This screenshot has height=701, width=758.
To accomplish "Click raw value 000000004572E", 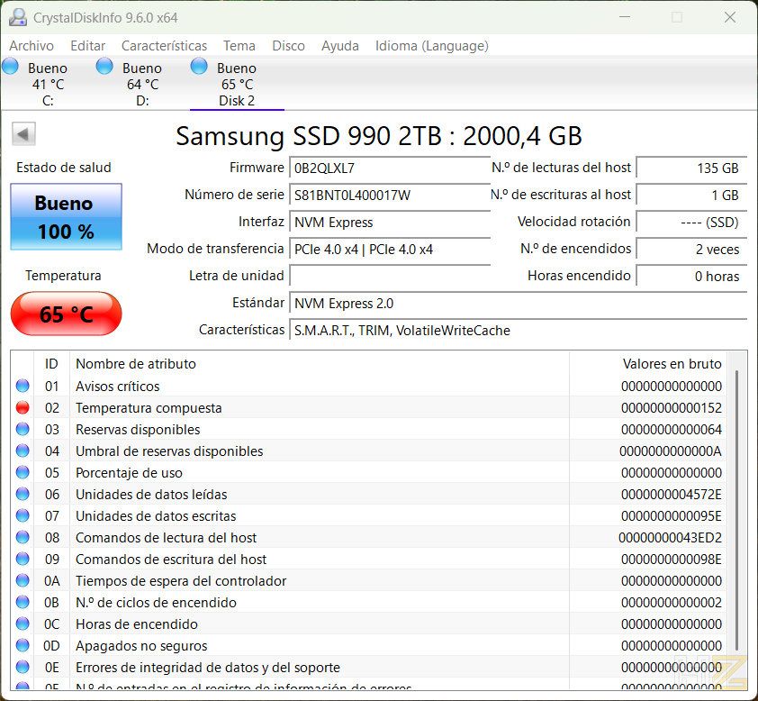I will click(x=671, y=495).
